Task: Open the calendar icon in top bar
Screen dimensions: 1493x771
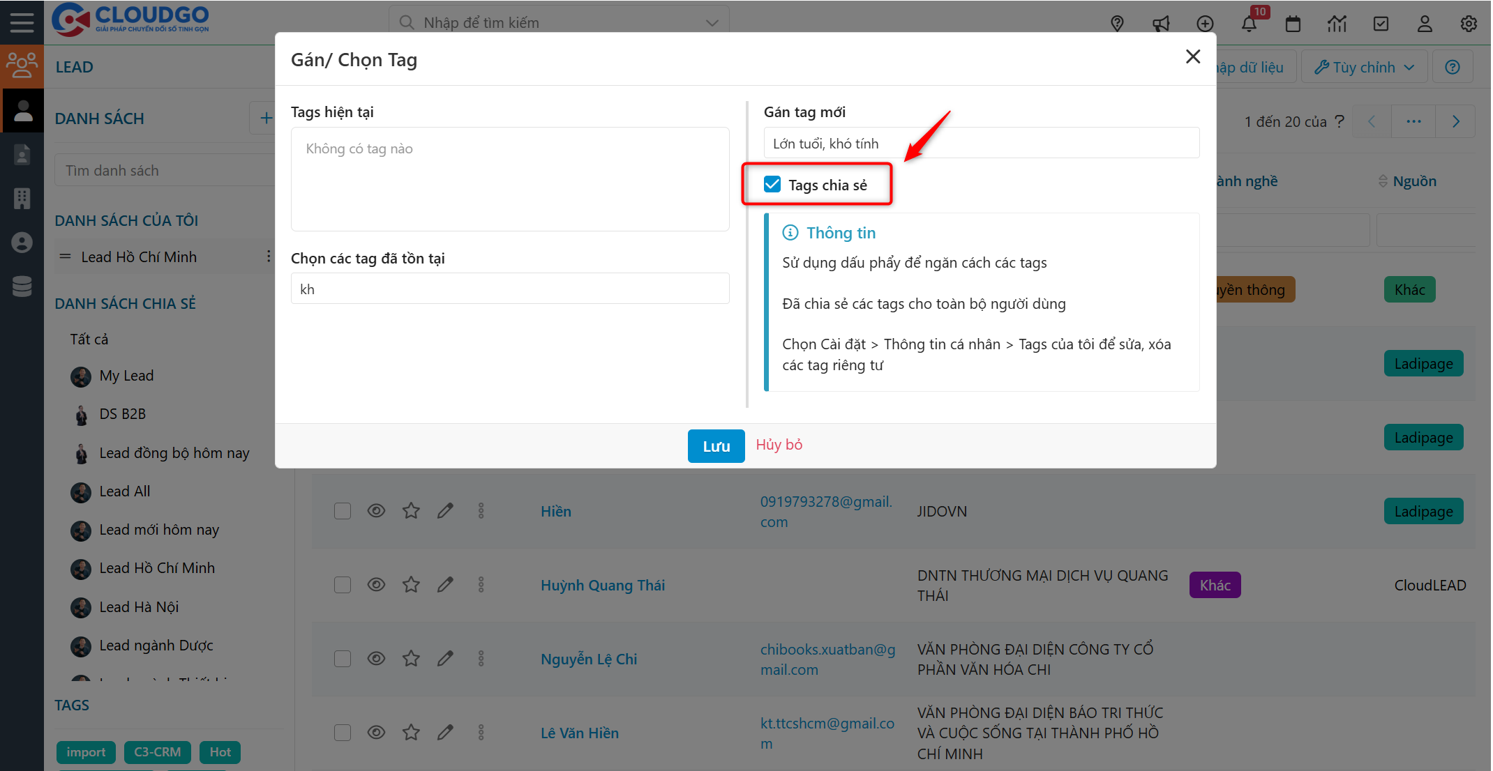Action: [x=1293, y=24]
